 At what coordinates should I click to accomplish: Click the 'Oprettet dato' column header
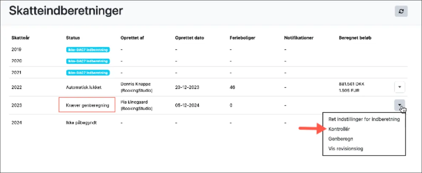point(189,38)
